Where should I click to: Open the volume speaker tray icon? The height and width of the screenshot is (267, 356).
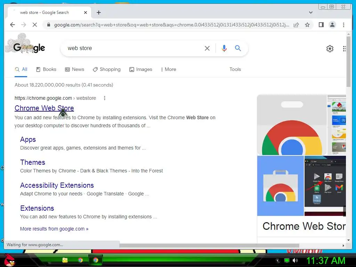(x=295, y=260)
